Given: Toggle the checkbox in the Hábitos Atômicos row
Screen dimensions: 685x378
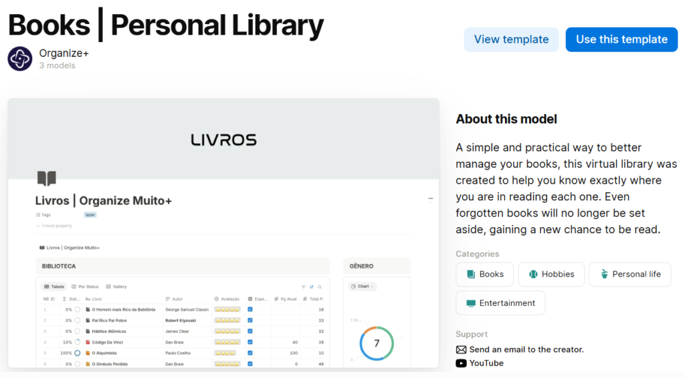Looking at the screenshot, I should [250, 331].
